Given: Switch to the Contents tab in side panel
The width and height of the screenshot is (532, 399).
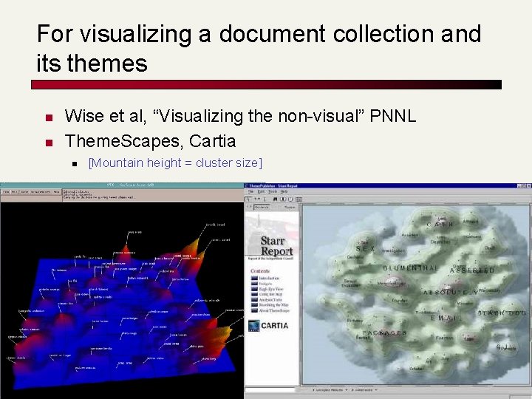Looking at the screenshot, I should pyautogui.click(x=262, y=207).
